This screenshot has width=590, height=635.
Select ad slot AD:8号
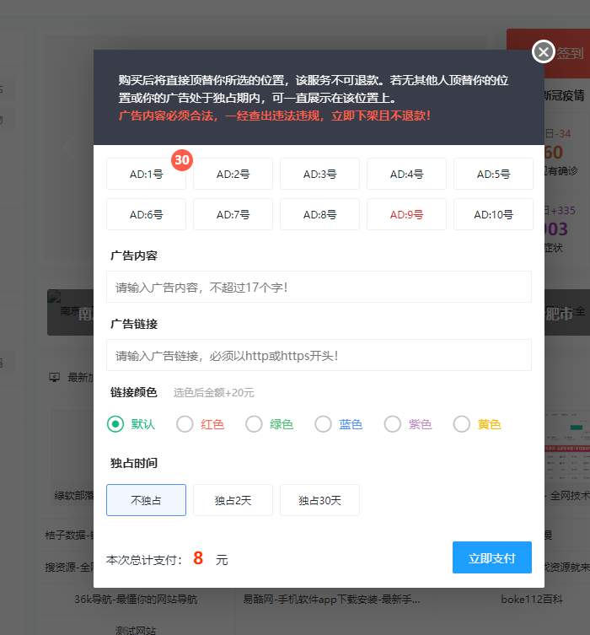tap(319, 215)
